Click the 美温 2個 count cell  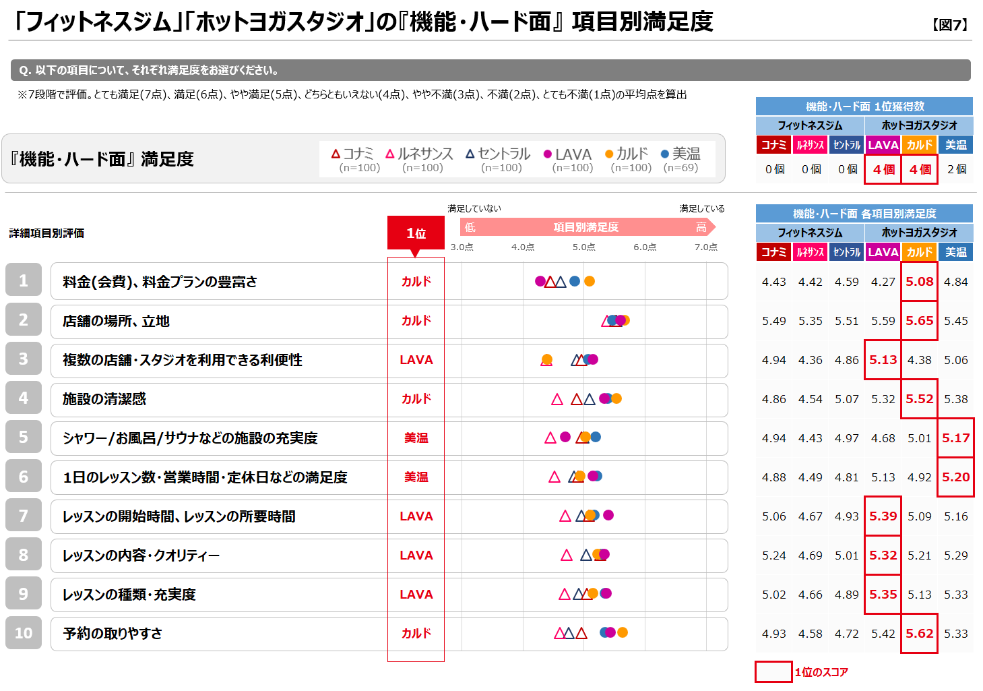[x=956, y=169]
